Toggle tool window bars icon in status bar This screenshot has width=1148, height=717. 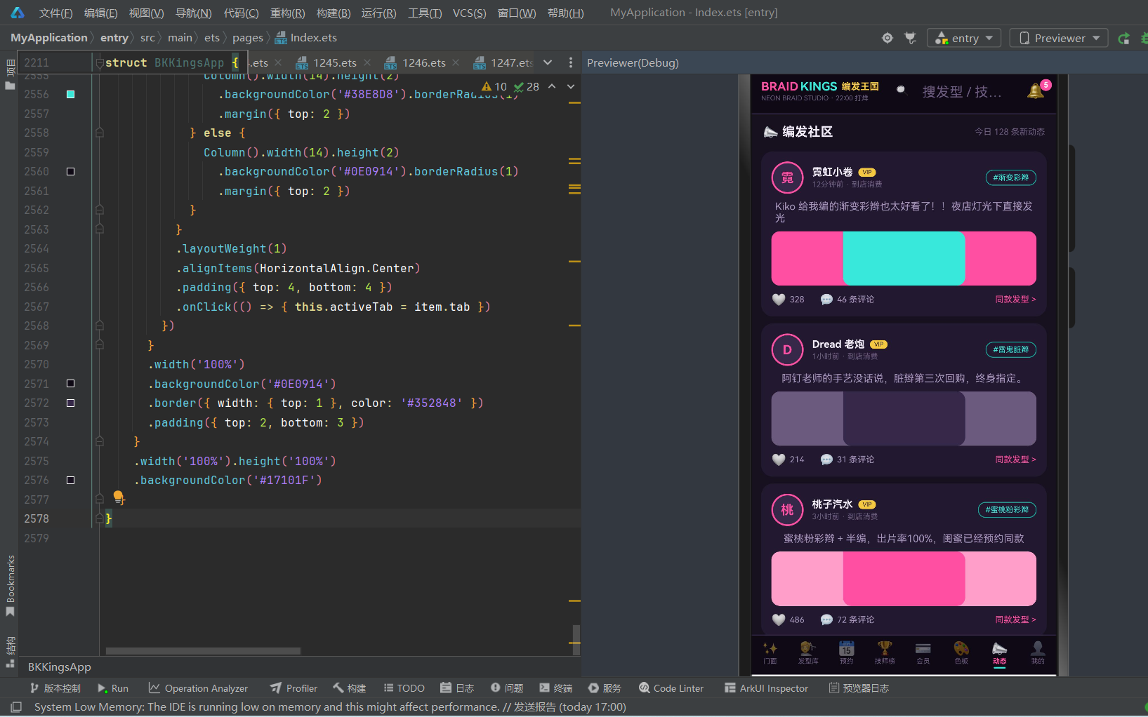(16, 706)
